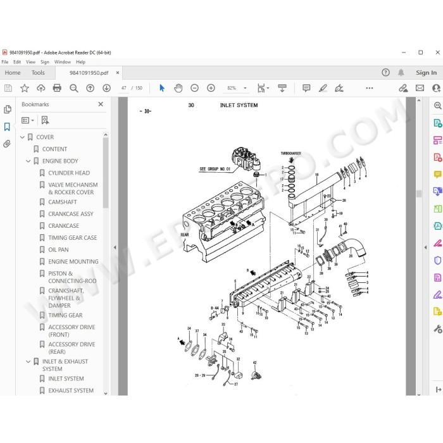This screenshot has width=443, height=443.
Task: Zoom in with plus icon
Action: (211, 88)
